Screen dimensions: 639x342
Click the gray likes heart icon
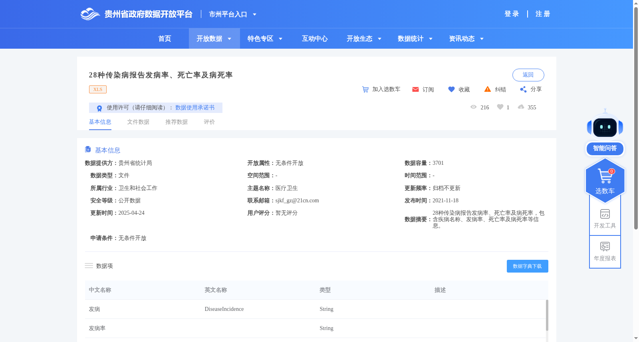tap(500, 107)
